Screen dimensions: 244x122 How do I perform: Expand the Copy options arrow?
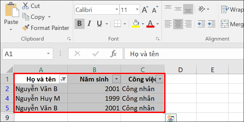49,17
